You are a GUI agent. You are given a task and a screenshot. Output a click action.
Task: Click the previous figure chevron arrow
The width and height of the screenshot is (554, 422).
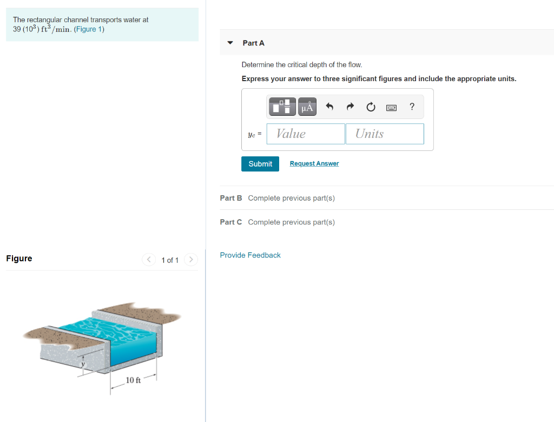[x=148, y=260]
